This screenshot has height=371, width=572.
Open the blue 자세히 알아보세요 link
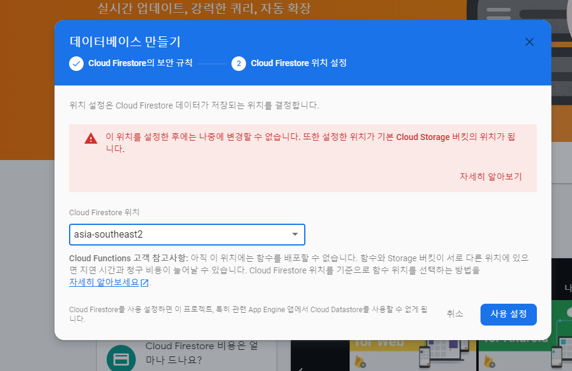coord(104,282)
